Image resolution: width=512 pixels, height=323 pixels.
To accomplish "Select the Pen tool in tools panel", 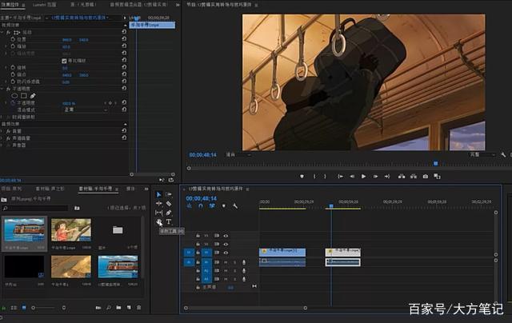I will click(x=169, y=213).
